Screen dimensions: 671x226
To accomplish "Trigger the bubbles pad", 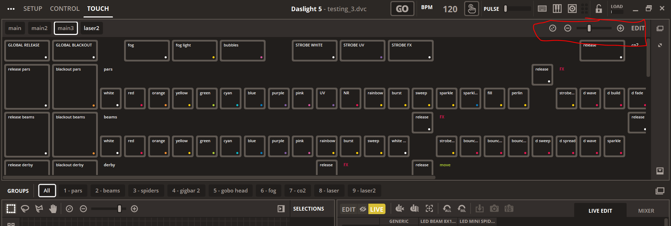I will 243,51.
